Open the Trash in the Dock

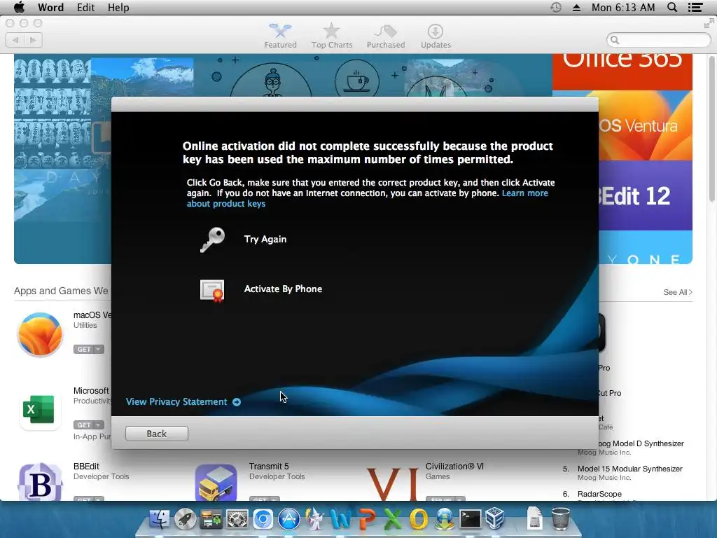pyautogui.click(x=561, y=519)
